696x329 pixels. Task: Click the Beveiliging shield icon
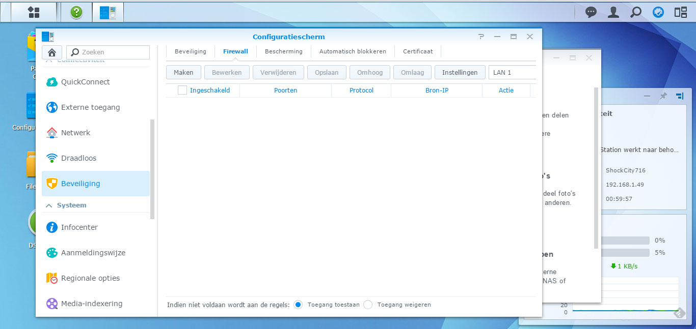click(x=52, y=184)
